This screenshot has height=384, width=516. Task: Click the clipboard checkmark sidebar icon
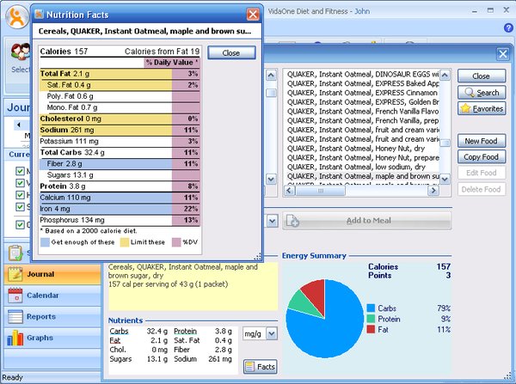pos(15,253)
